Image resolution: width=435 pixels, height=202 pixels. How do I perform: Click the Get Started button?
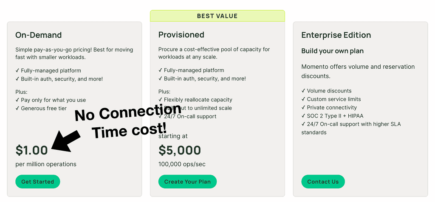(37, 182)
